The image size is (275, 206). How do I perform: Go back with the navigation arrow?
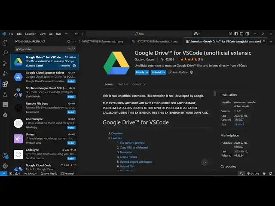coord(76,34)
